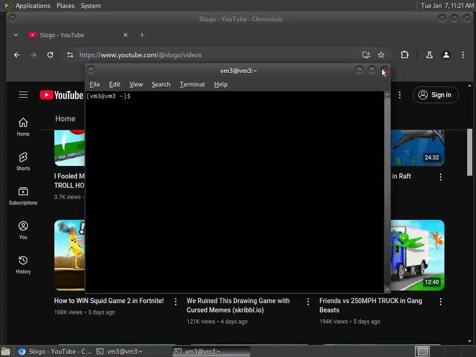Click the forward navigation arrow
This screenshot has width=476, height=357.
[33, 55]
